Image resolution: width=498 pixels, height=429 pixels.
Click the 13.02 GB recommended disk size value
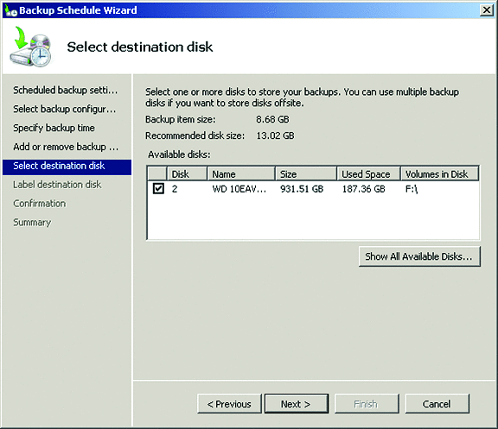[x=275, y=136]
